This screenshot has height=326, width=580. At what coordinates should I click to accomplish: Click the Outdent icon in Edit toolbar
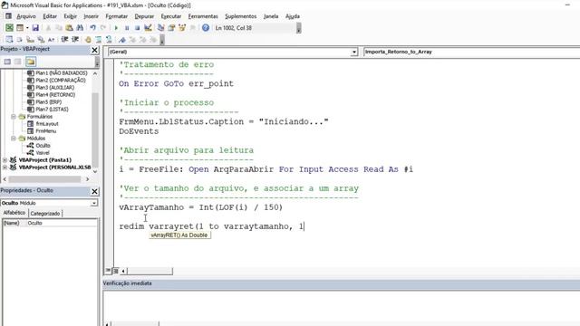pos(75,40)
